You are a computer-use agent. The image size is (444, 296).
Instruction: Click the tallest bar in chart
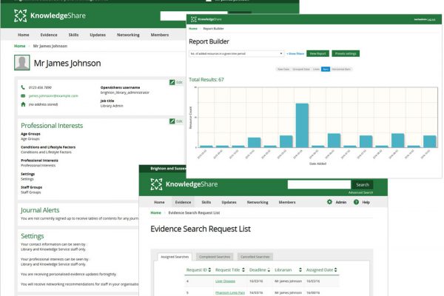click(301, 125)
